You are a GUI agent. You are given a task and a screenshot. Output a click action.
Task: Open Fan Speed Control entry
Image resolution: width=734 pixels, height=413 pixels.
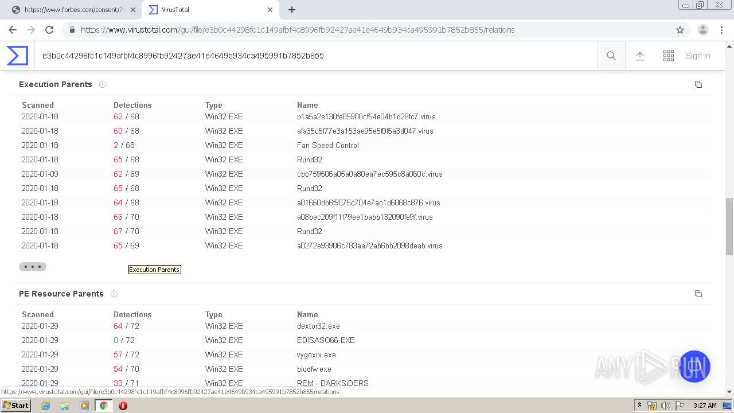(328, 145)
